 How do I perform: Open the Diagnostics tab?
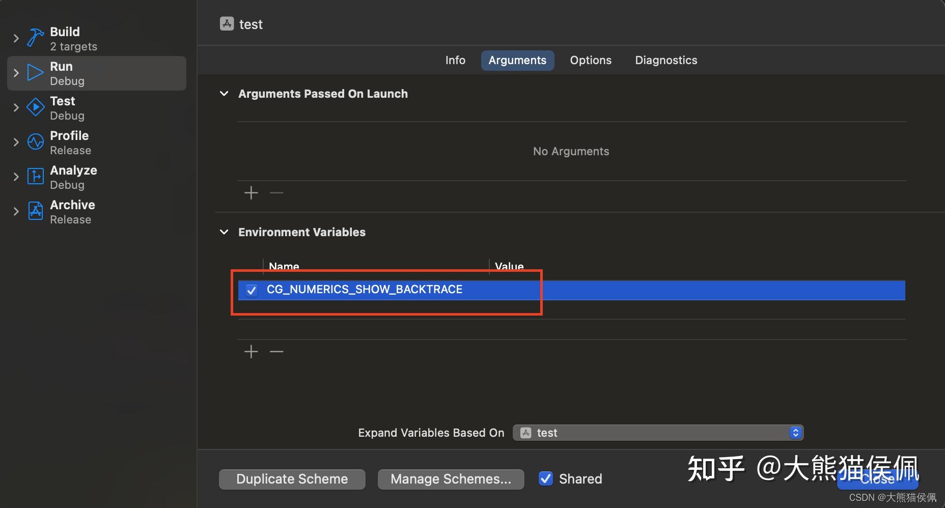[x=666, y=60]
